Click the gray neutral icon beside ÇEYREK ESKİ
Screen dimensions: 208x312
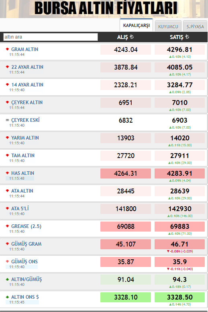click(7, 120)
